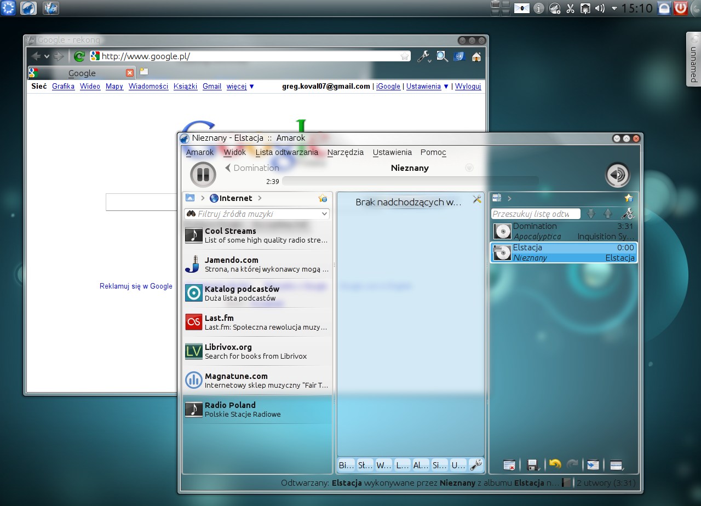
Task: Select Radio Poland service
Action: click(257, 410)
